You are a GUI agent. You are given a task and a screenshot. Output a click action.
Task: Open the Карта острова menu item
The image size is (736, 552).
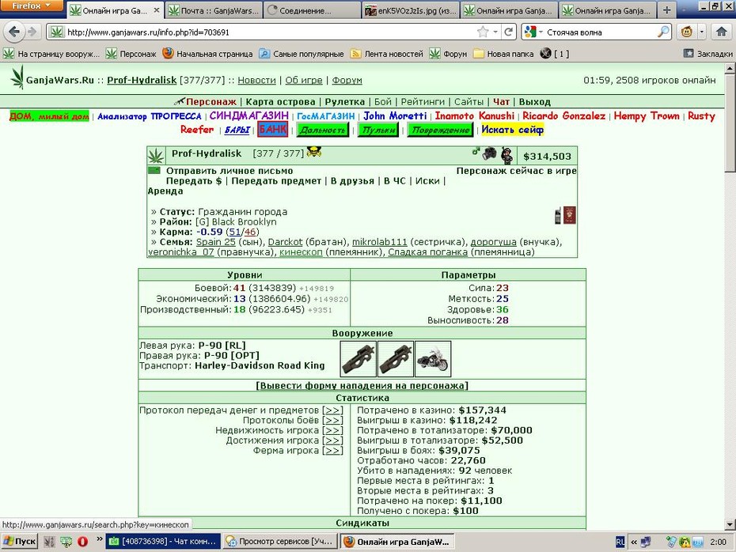coord(280,102)
